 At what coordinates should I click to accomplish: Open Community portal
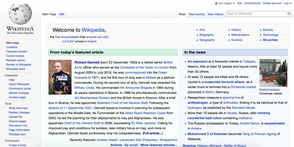pos(20,89)
